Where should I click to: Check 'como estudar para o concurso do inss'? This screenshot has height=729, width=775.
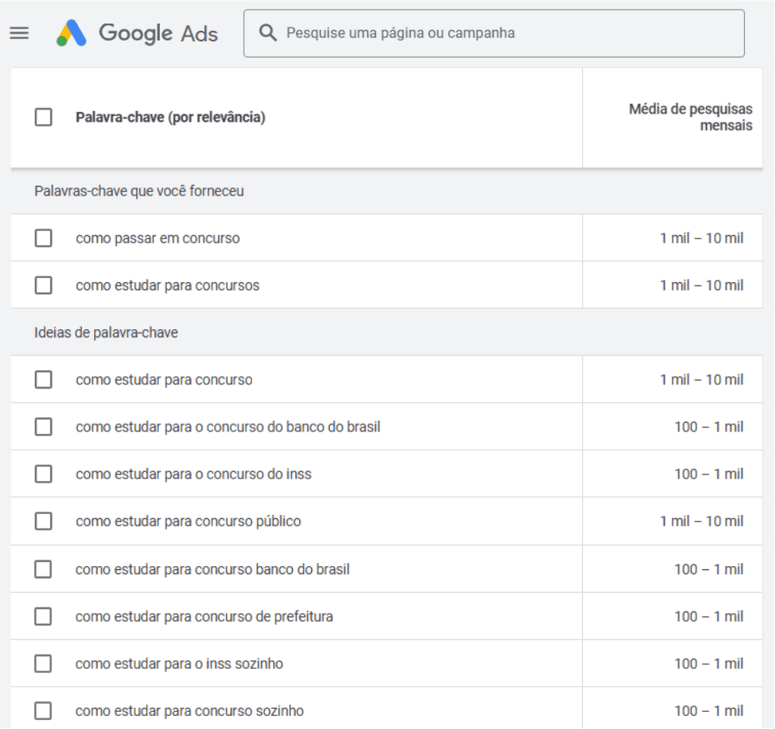tap(44, 474)
